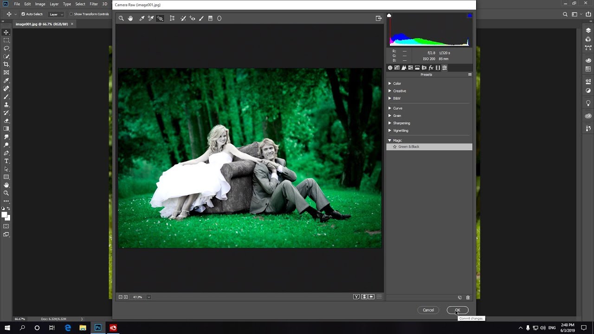Cycle Before/After views with the Y button
Image resolution: width=594 pixels, height=334 pixels.
pyautogui.click(x=356, y=297)
